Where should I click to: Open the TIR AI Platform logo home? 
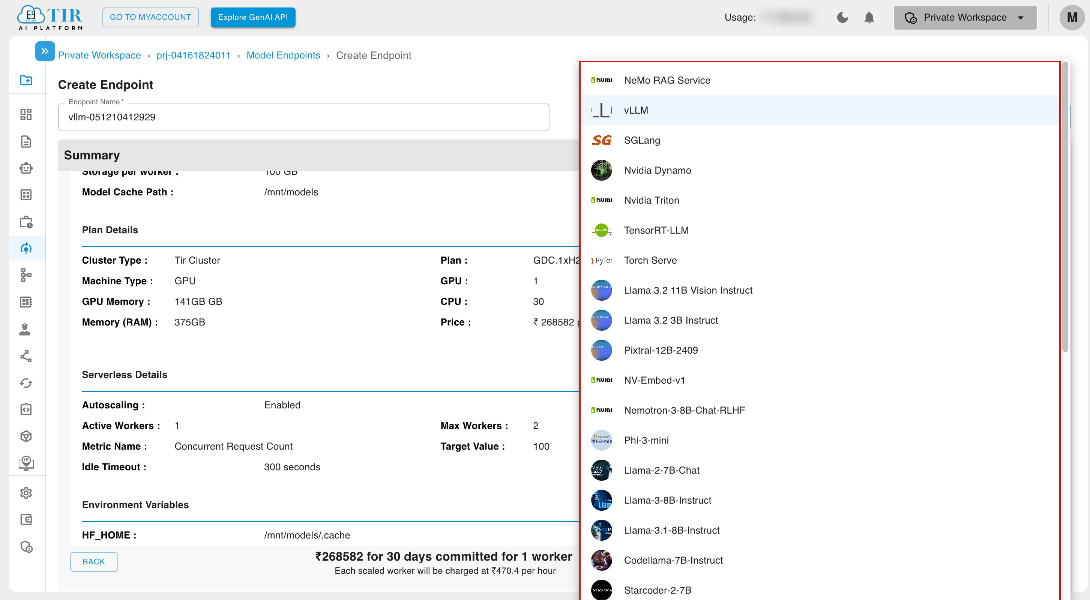point(50,17)
